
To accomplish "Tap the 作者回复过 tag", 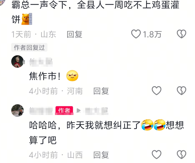I will (29, 47).
